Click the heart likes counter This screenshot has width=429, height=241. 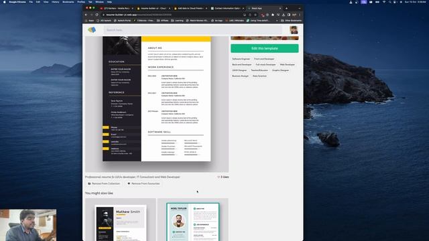click(223, 177)
